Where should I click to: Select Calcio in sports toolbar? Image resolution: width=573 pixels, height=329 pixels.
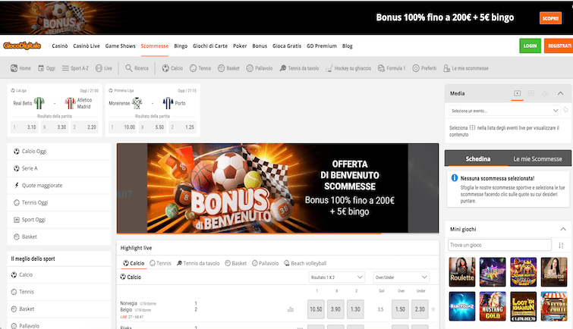172,68
